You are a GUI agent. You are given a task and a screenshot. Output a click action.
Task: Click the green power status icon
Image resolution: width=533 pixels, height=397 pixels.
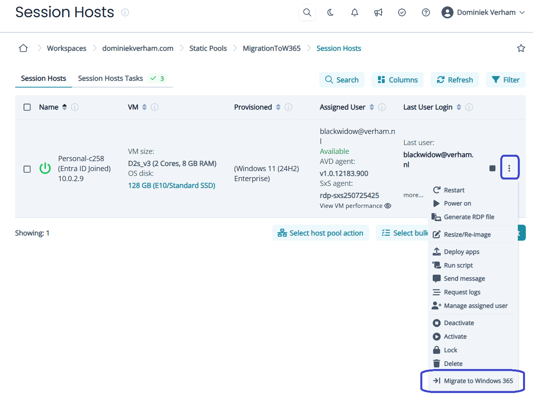click(x=45, y=168)
